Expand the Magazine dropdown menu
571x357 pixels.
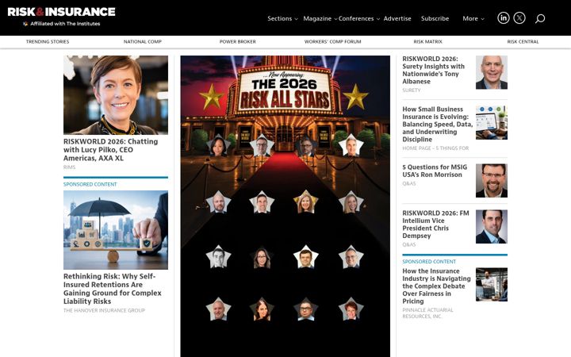[x=320, y=18]
